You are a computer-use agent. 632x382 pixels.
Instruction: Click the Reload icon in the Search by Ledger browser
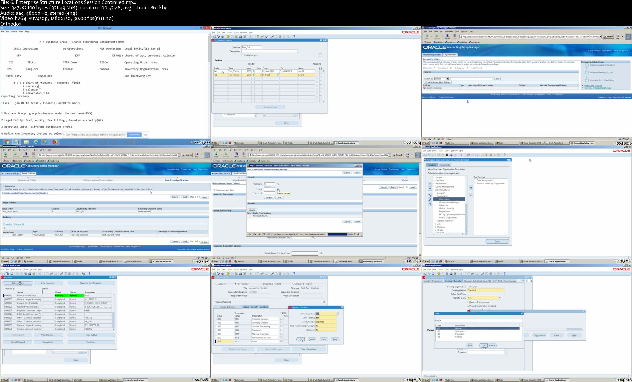[x=447, y=36]
